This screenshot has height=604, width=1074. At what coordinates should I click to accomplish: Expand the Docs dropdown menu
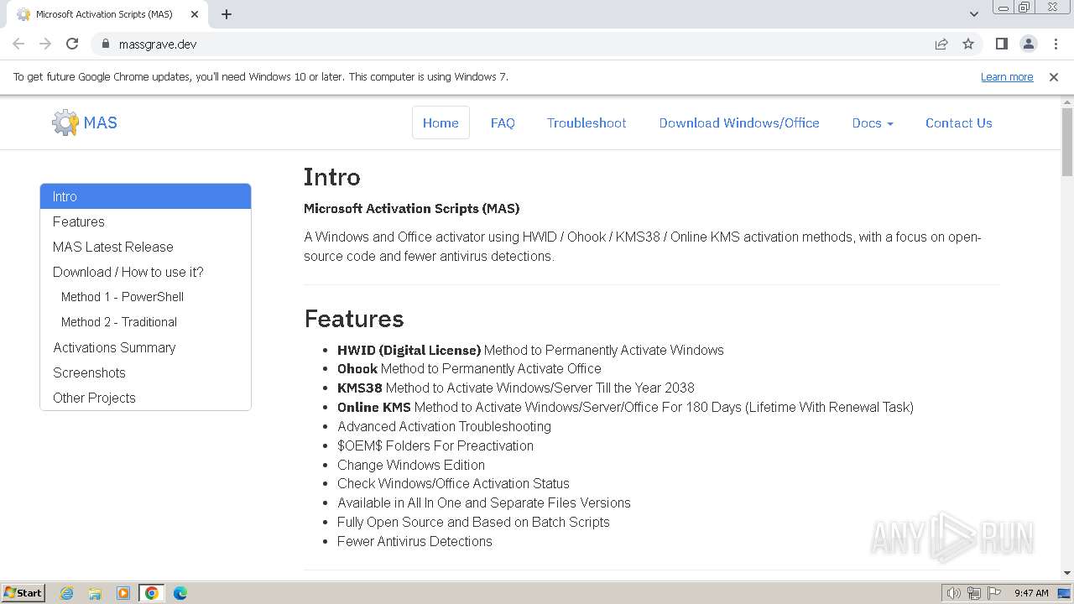coord(873,122)
